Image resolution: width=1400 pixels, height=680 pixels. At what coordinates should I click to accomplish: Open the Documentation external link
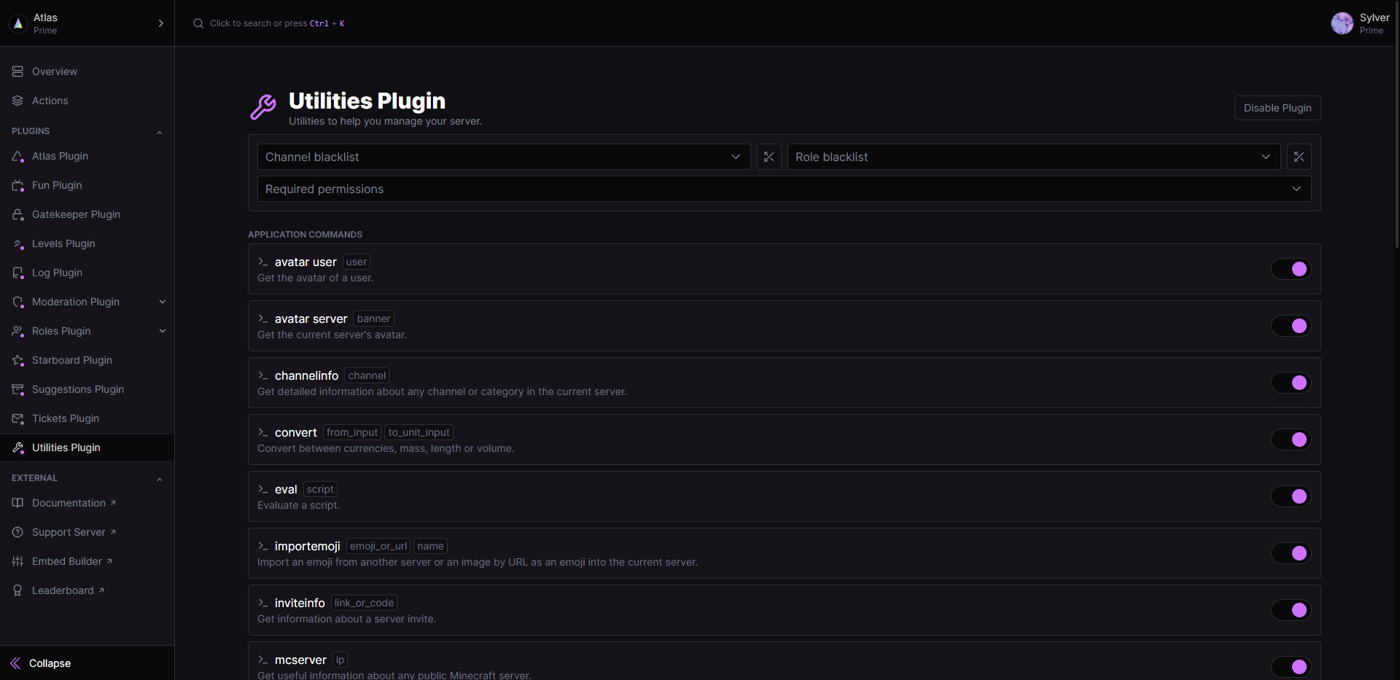point(69,503)
